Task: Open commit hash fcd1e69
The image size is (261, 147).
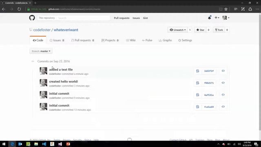Action: tap(209, 107)
